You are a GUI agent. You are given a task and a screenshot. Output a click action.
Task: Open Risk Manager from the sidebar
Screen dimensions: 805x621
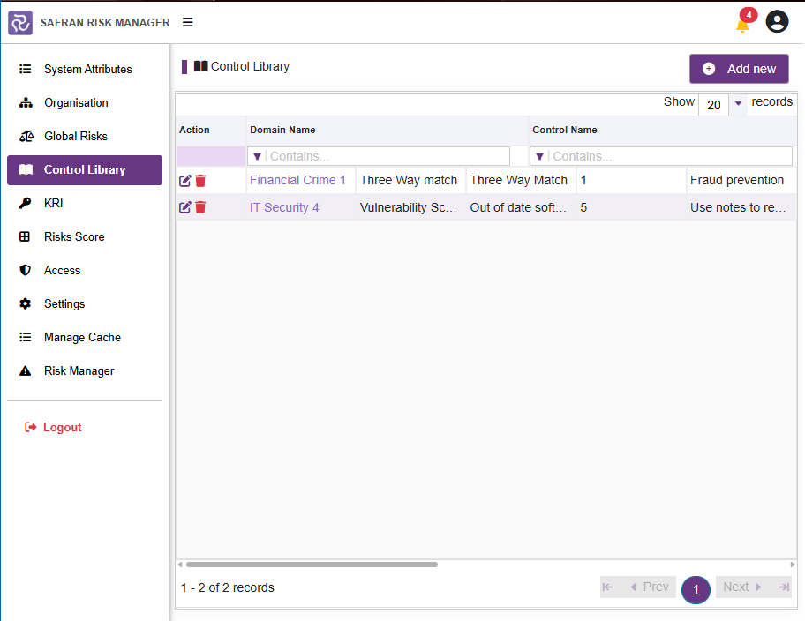pyautogui.click(x=85, y=370)
